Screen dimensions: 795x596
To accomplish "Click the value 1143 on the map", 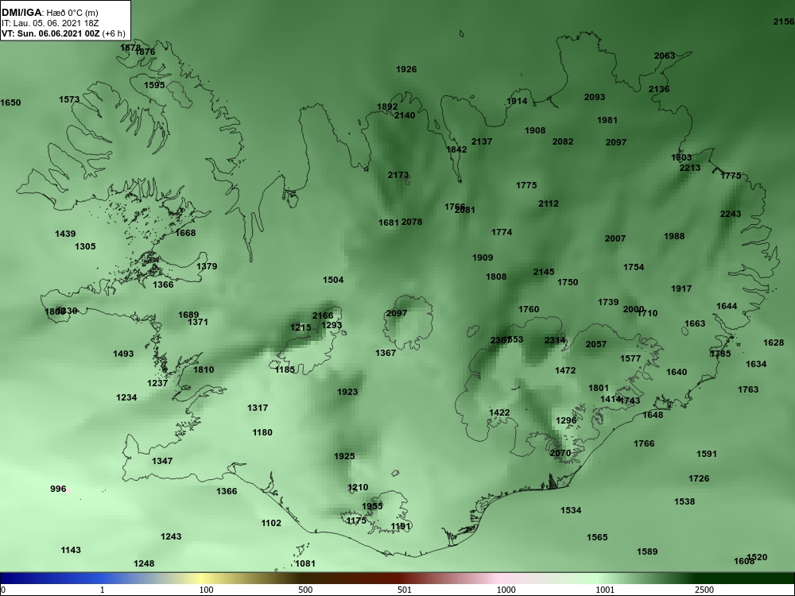I will coord(71,550).
